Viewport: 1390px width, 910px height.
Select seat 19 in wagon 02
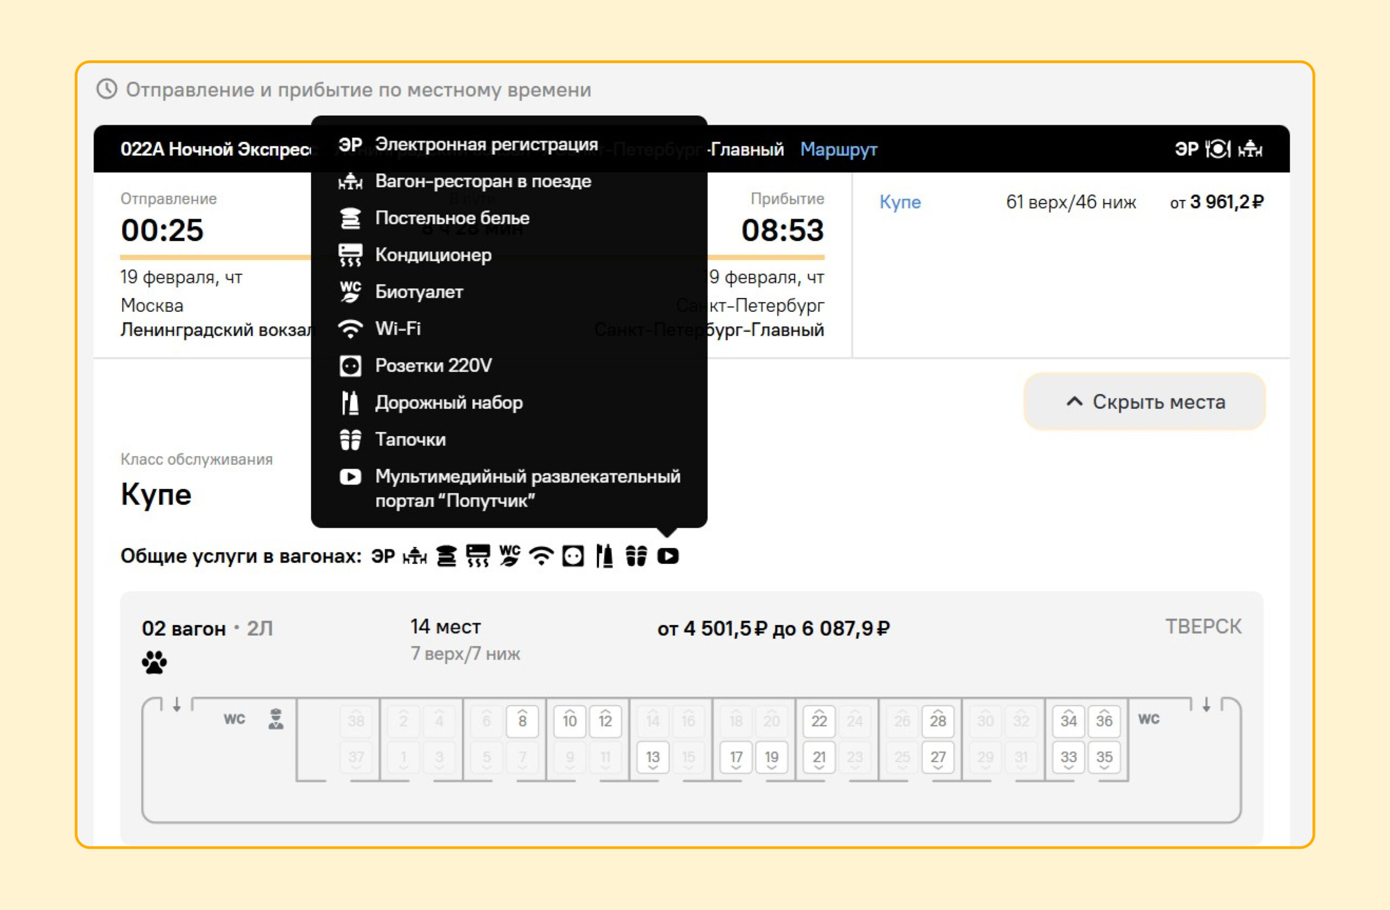772,757
